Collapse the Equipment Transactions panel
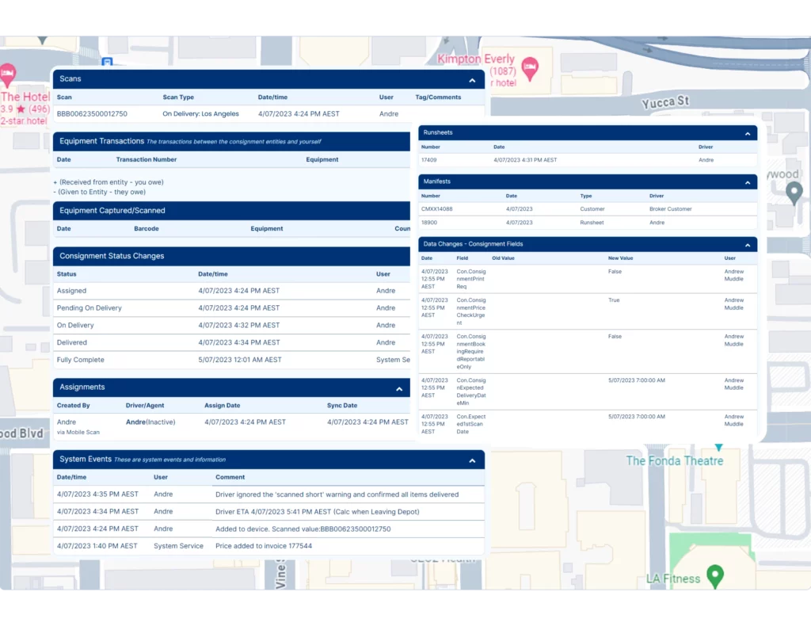Image resolution: width=811 pixels, height=626 pixels. 399,141
